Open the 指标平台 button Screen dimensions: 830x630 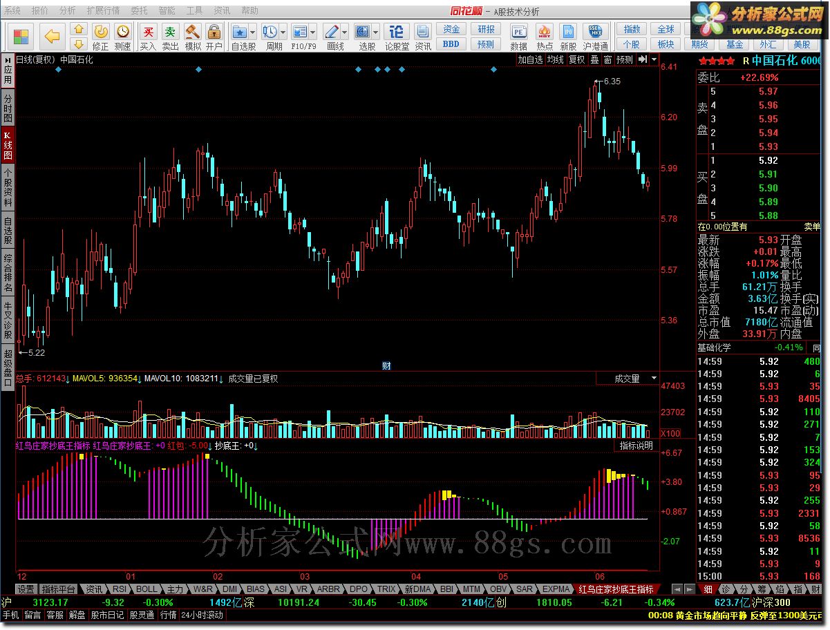pos(58,589)
